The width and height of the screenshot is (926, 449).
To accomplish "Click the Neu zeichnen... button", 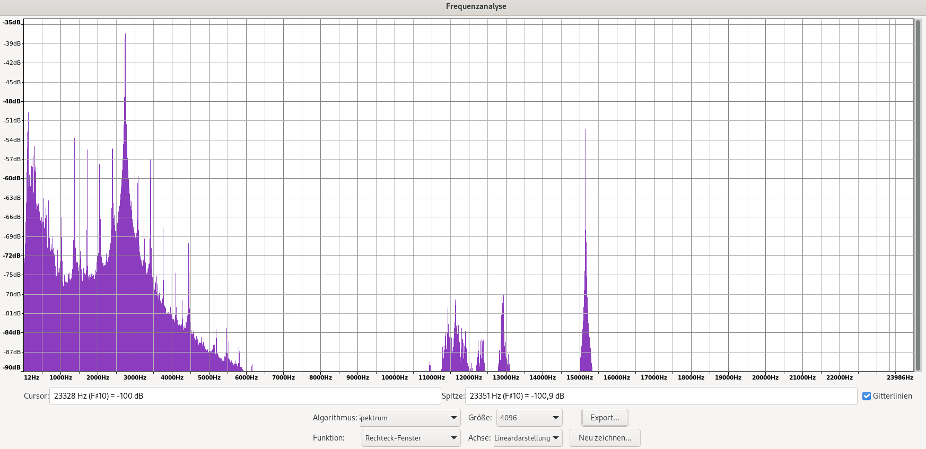I will 605,438.
